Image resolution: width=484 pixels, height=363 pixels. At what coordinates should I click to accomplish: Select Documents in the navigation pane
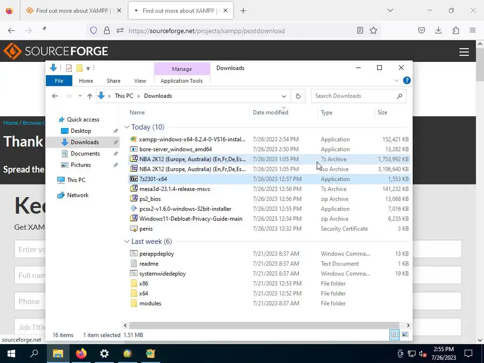coord(85,154)
